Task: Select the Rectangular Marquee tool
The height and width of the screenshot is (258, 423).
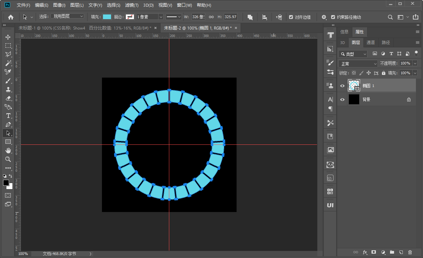Action: [8, 46]
